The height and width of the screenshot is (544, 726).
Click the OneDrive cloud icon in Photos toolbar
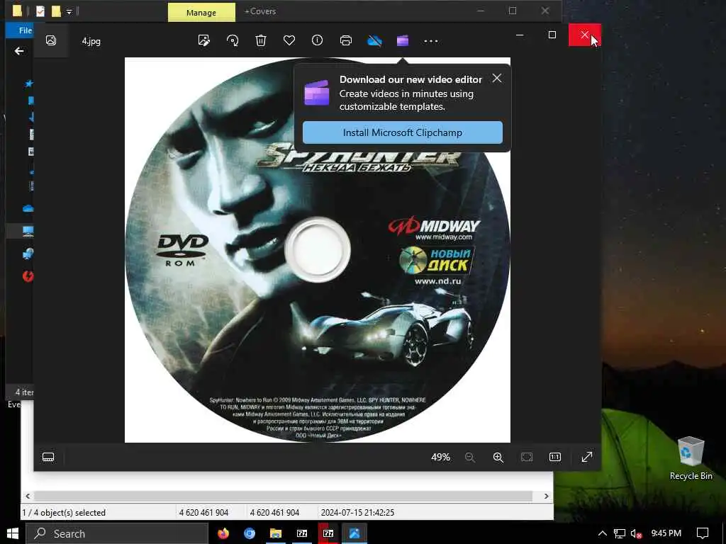374,40
